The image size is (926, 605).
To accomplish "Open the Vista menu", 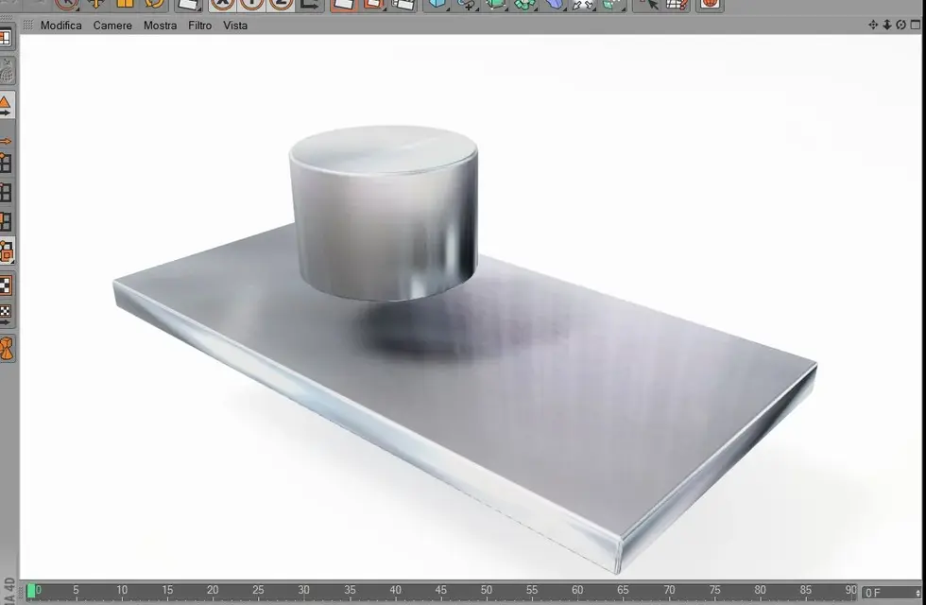I will tap(235, 26).
